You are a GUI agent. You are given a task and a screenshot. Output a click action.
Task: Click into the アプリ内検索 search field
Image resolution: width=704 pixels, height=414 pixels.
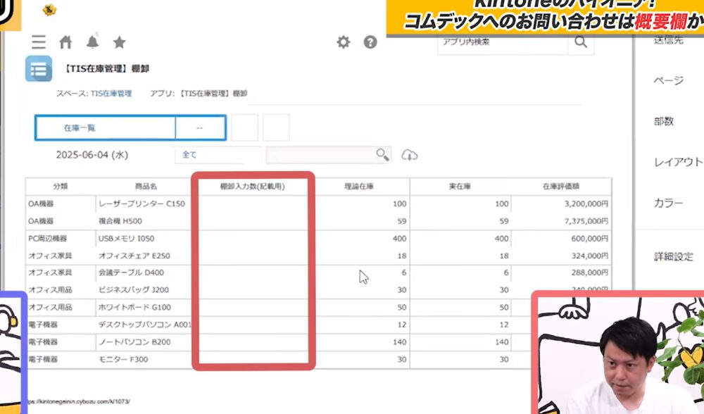pyautogui.click(x=501, y=42)
